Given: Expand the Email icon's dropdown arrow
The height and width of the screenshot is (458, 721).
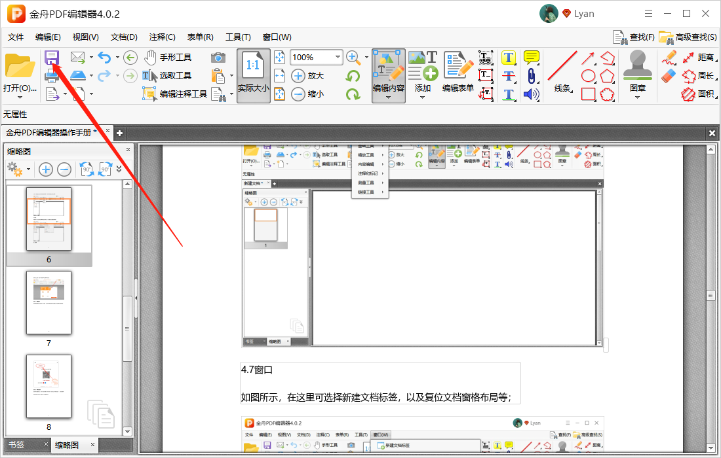Looking at the screenshot, I should (92, 58).
